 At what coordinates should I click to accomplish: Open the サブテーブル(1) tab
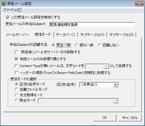pos(92,35)
